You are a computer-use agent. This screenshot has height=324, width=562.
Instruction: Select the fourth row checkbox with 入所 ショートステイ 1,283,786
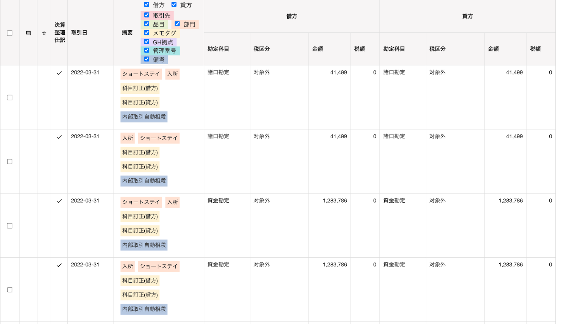(10, 290)
